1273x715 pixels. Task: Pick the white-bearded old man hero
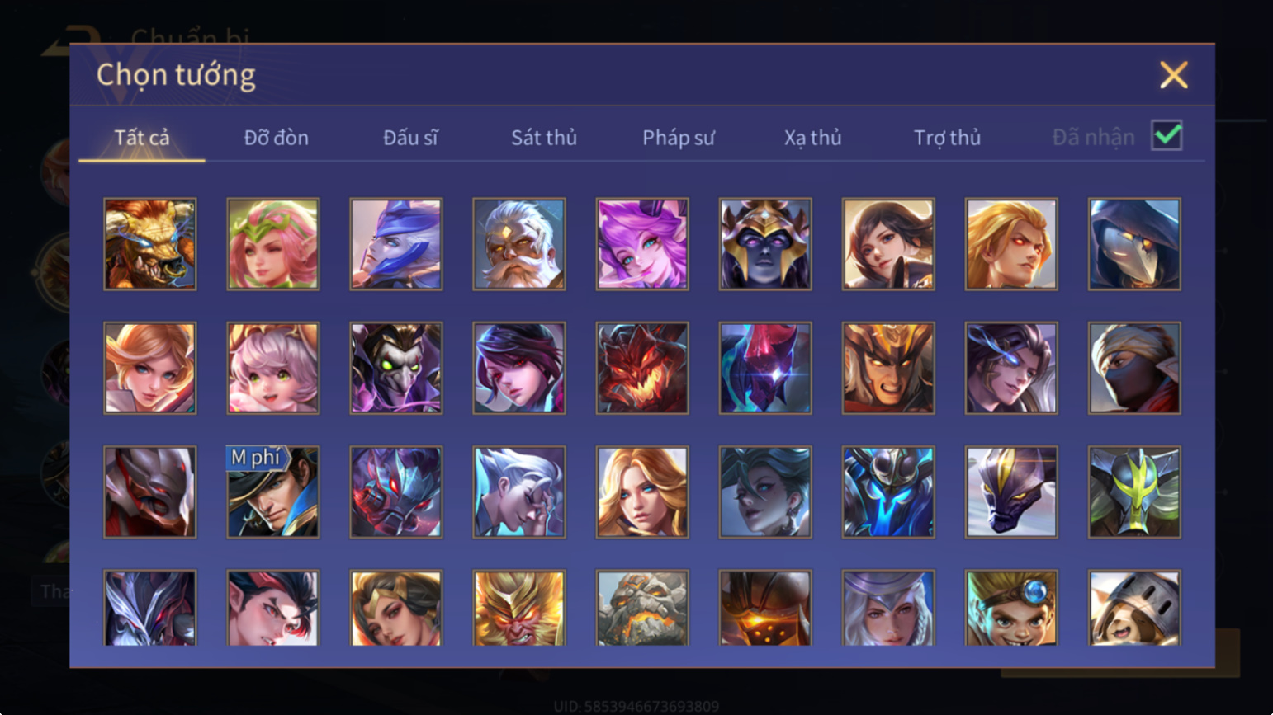click(519, 244)
